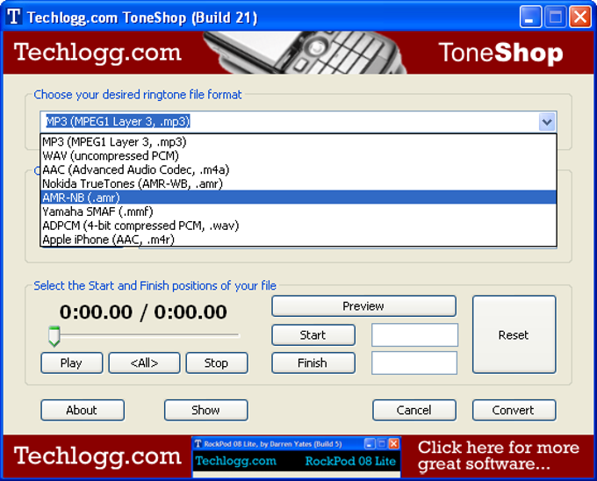Choose Apple iPhone (AAC, .m4r) format

tap(298, 240)
